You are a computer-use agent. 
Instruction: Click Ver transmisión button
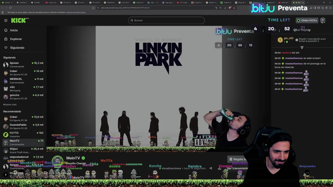pos(237,168)
